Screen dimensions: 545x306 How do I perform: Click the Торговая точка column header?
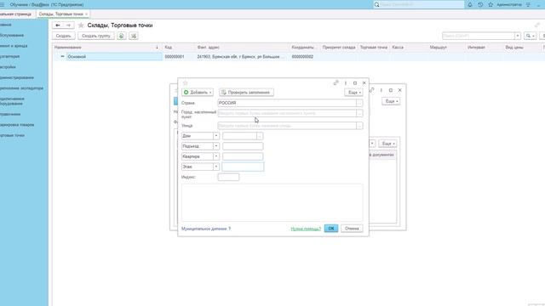click(374, 48)
